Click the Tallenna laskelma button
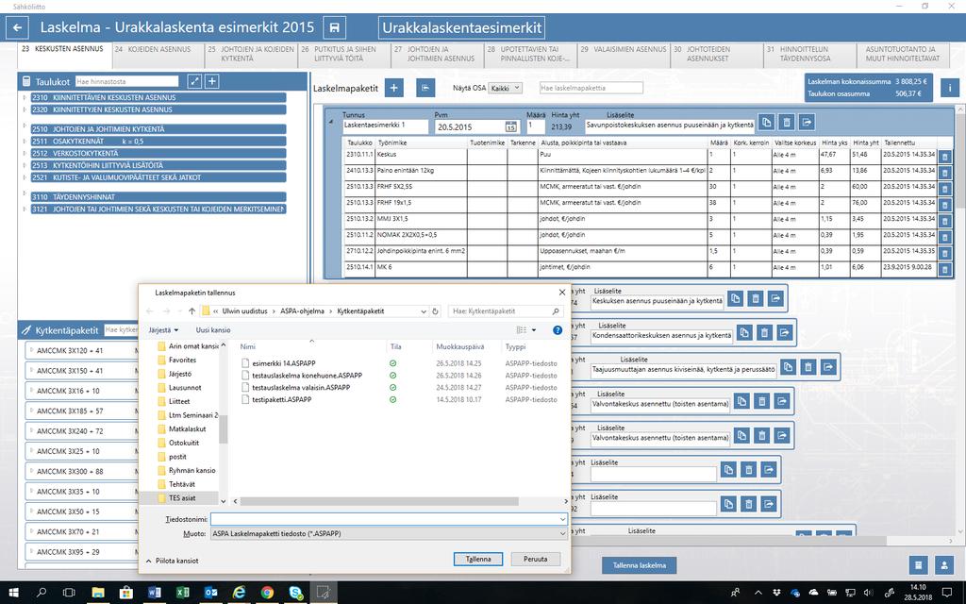This screenshot has height=604, width=966. [x=639, y=565]
